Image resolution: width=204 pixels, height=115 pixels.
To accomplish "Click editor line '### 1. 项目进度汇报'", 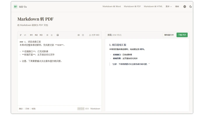I will [30, 42].
